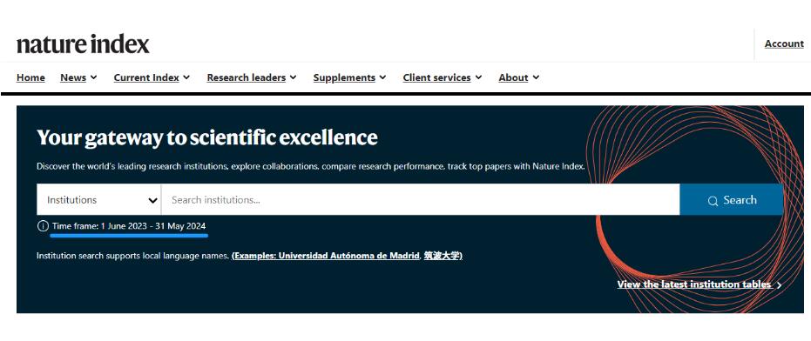
Task: Focus the Search institutions text field
Action: 420,199
